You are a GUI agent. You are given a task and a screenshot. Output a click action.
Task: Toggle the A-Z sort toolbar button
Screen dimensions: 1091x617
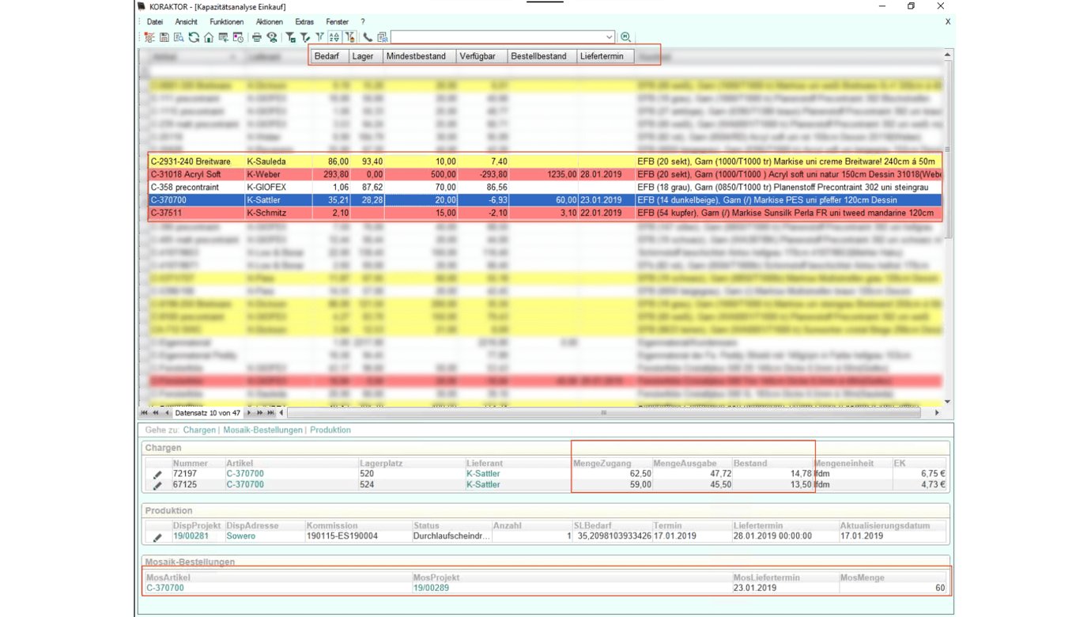[334, 37]
